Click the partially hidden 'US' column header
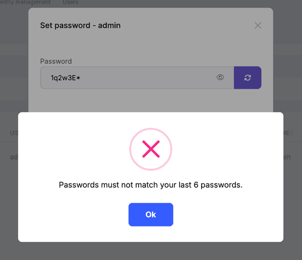 pyautogui.click(x=14, y=133)
